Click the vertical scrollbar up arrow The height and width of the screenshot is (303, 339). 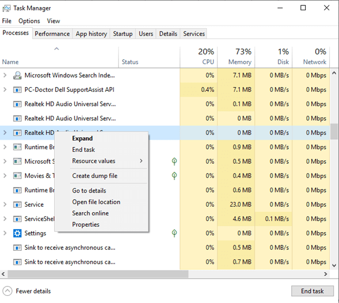[334, 73]
